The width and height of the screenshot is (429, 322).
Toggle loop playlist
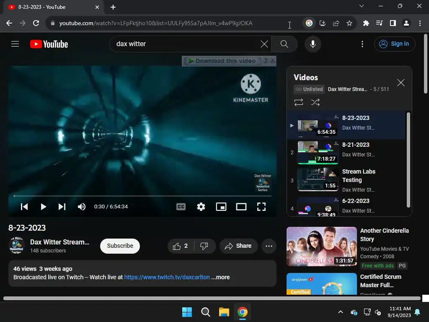coord(298,102)
